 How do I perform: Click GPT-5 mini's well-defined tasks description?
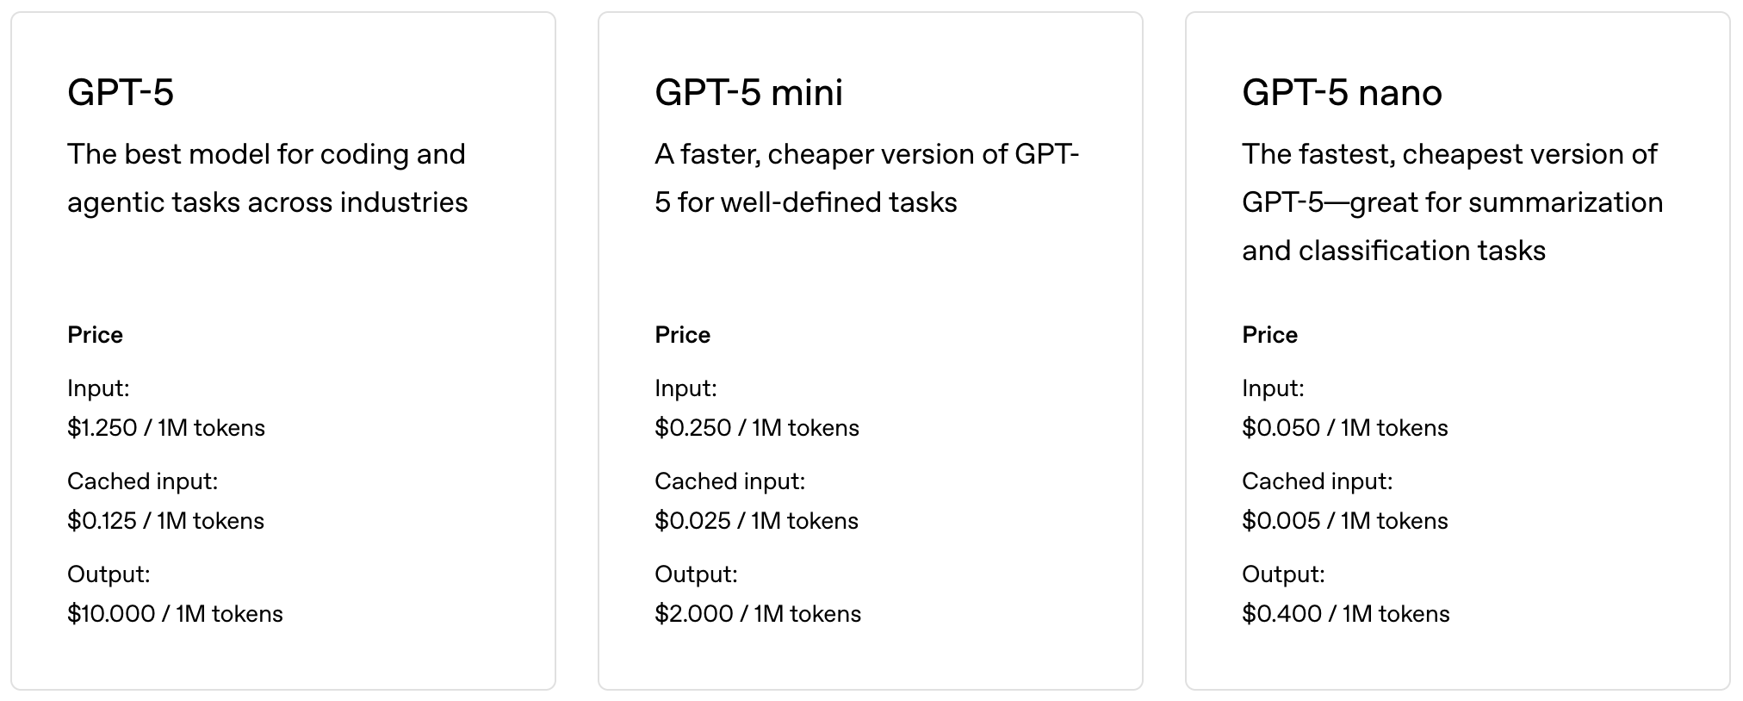(866, 178)
